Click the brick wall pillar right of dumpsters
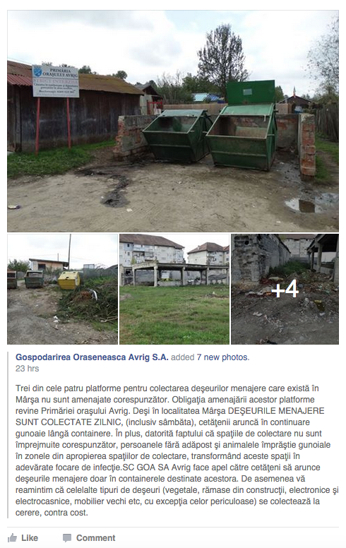This screenshot has width=346, height=548. coord(308,145)
